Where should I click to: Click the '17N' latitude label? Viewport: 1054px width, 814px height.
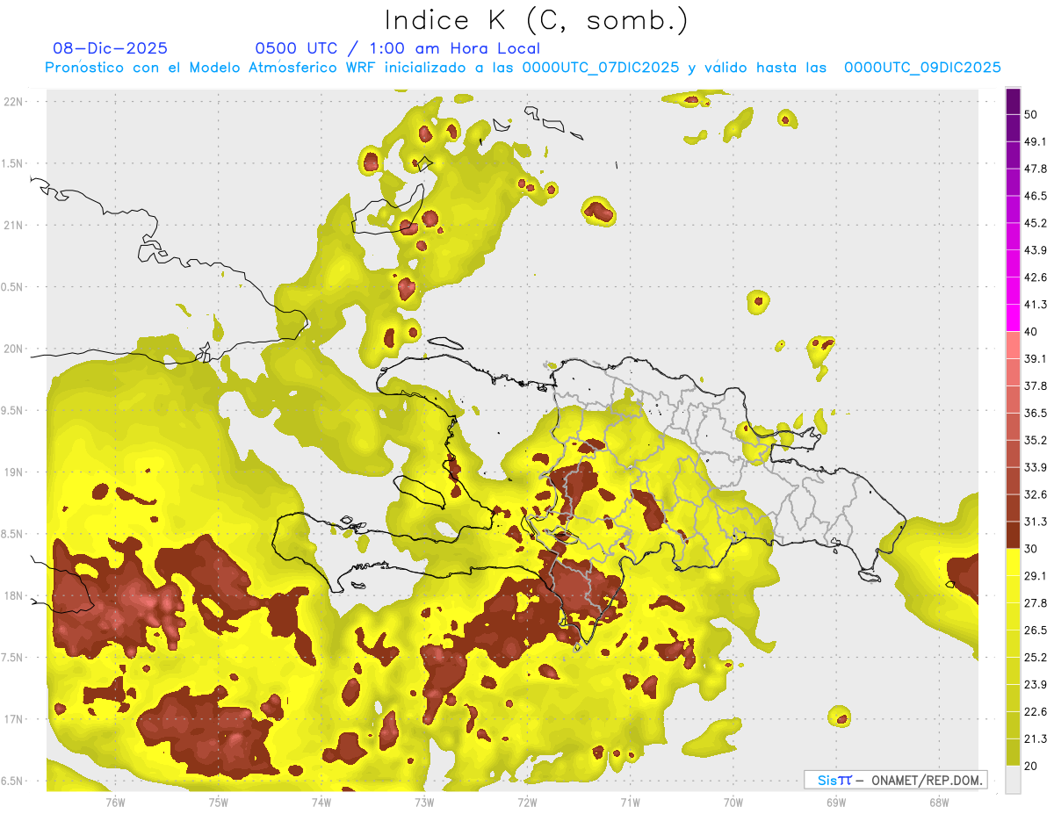[x=13, y=719]
